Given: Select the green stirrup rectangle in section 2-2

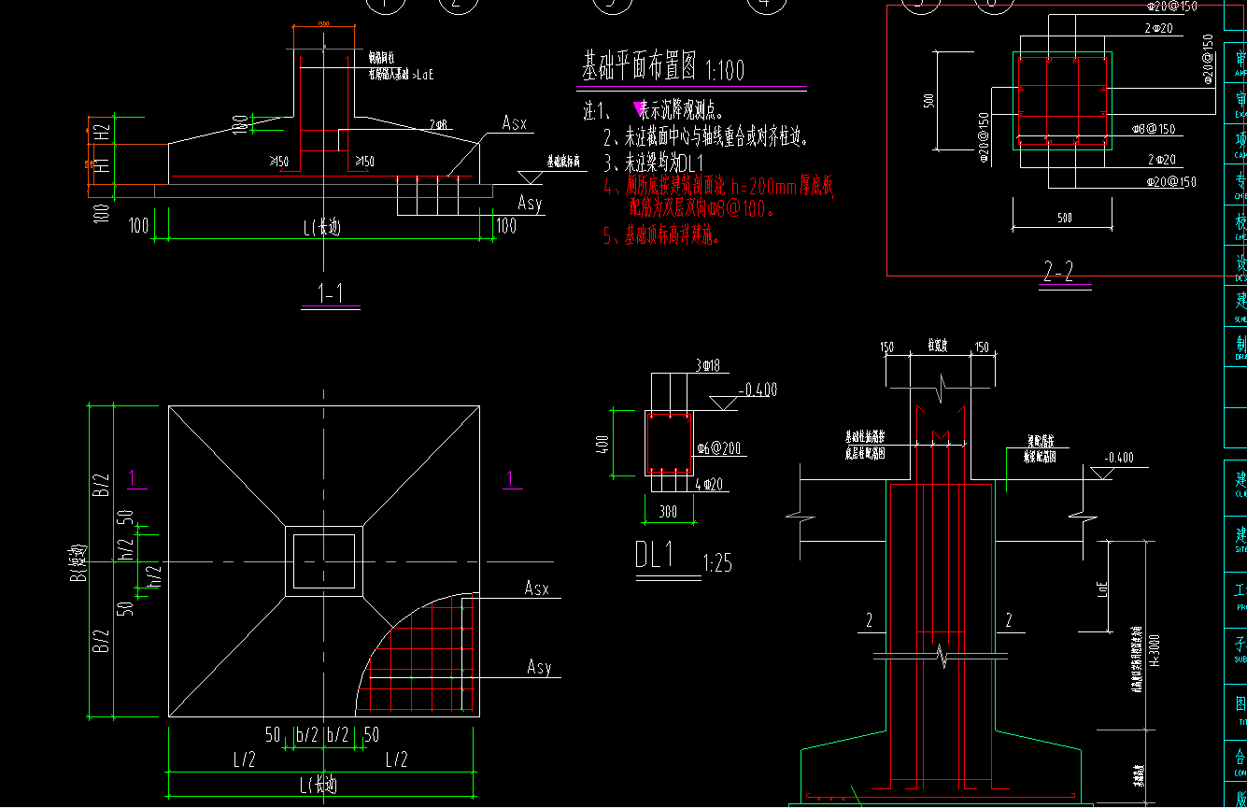Looking at the screenshot, I should point(1062,101).
